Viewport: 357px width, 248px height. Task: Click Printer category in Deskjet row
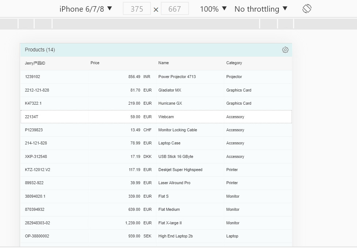[232, 170]
